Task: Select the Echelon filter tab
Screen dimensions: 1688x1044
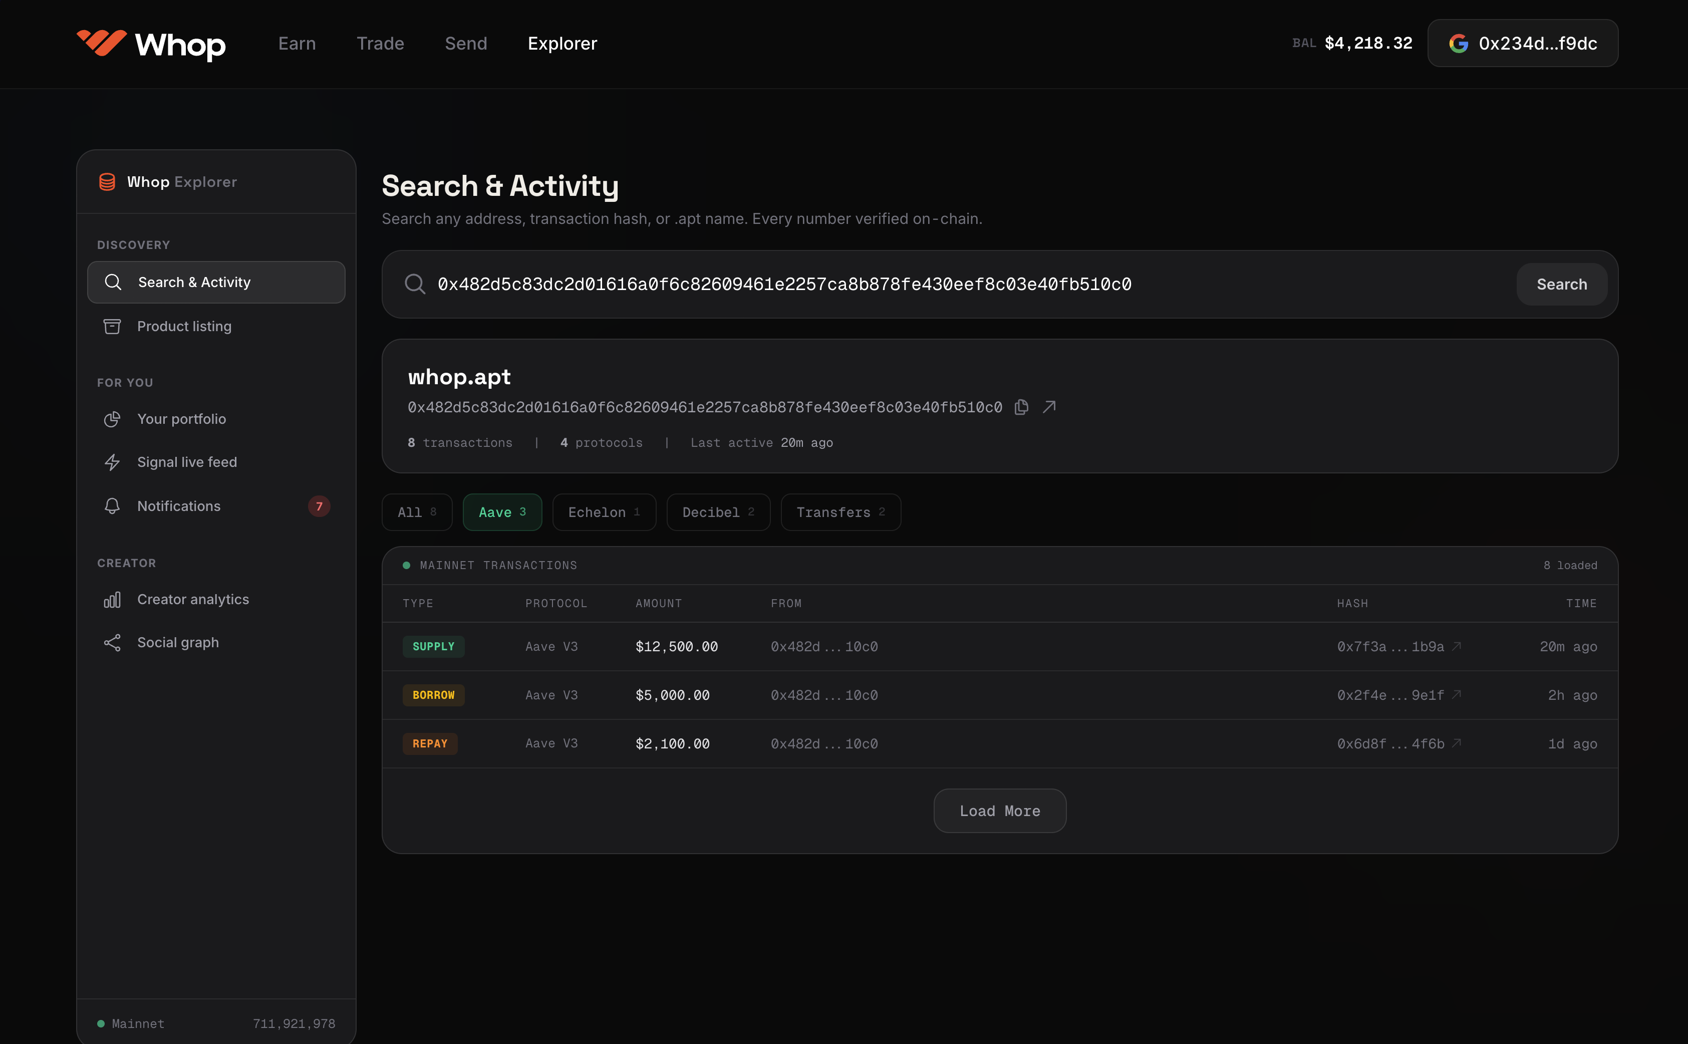Action: point(604,511)
